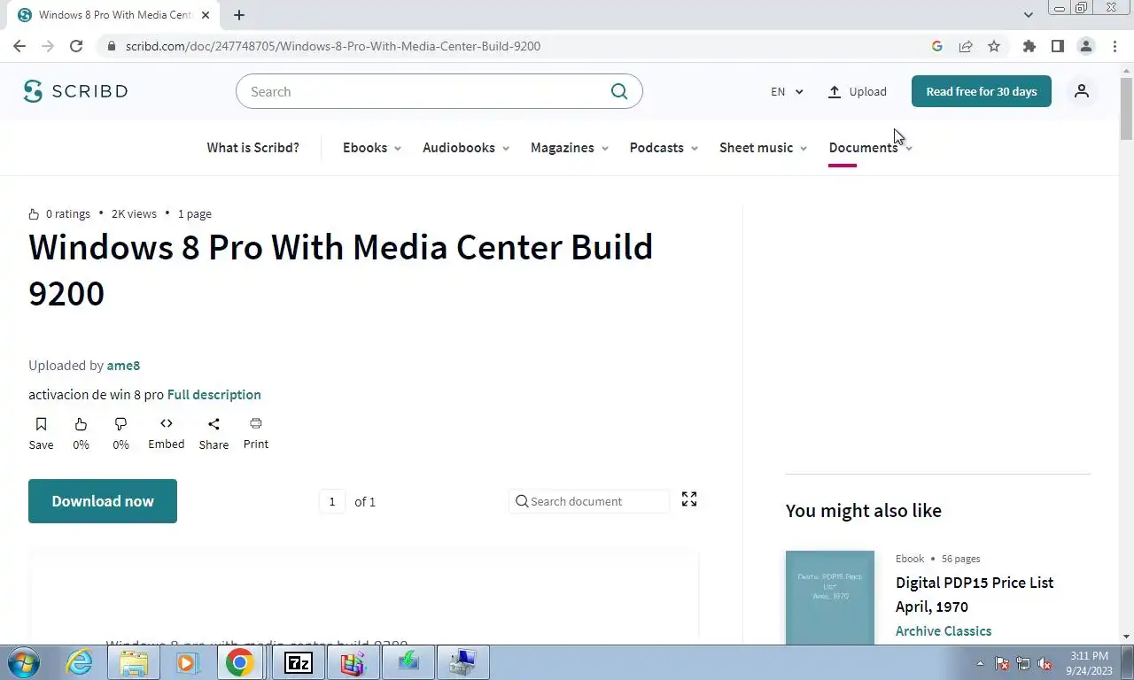Toggle fullscreen document view icon
This screenshot has height=680, width=1134.
(689, 499)
